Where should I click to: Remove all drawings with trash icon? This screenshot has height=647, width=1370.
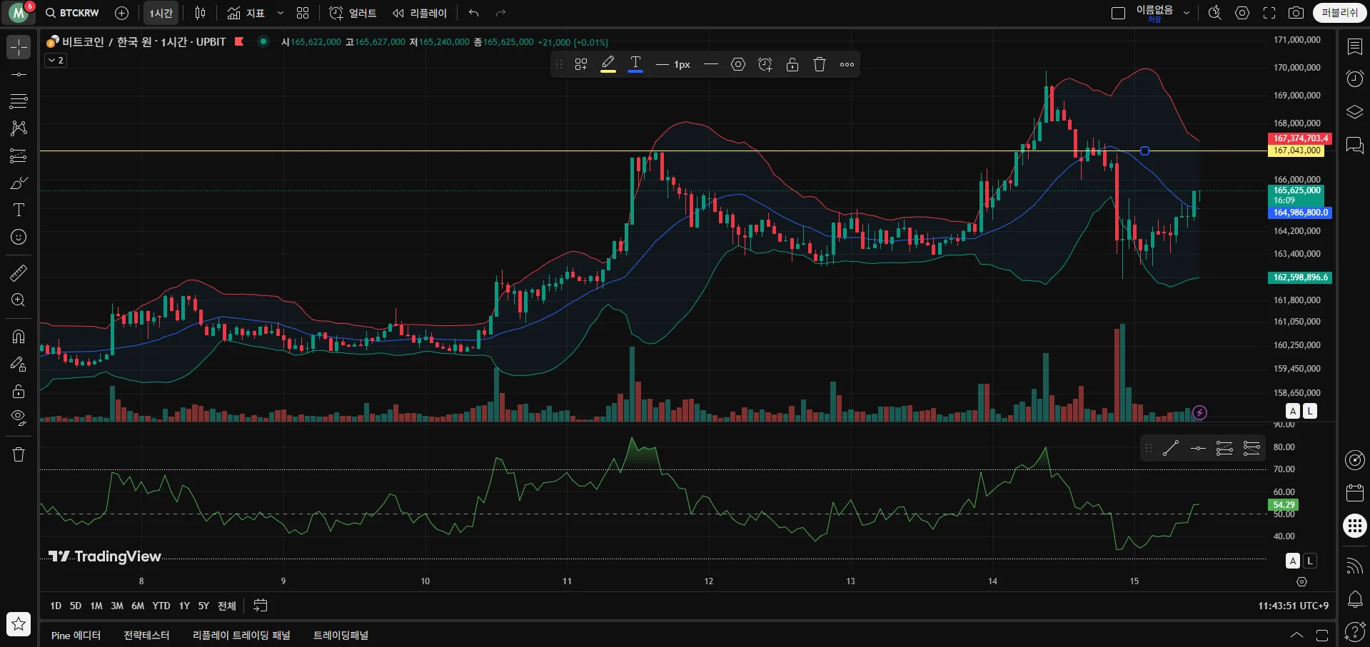click(x=19, y=454)
